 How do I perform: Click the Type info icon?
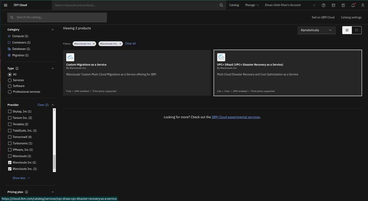click(17, 68)
